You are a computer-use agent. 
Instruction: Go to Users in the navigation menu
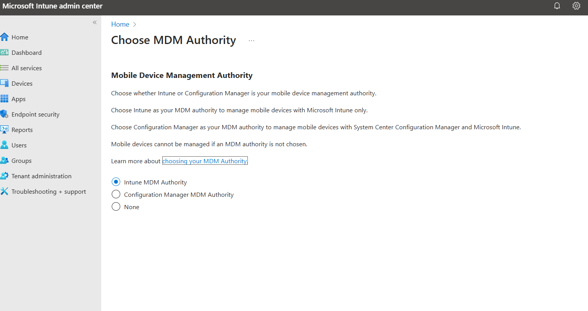coord(19,145)
